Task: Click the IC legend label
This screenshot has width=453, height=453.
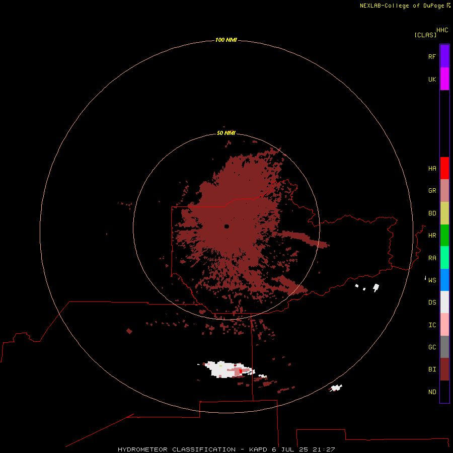Action: (x=432, y=325)
